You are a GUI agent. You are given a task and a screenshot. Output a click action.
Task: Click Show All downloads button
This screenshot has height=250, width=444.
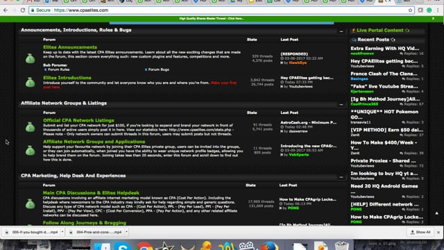[x=420, y=232]
